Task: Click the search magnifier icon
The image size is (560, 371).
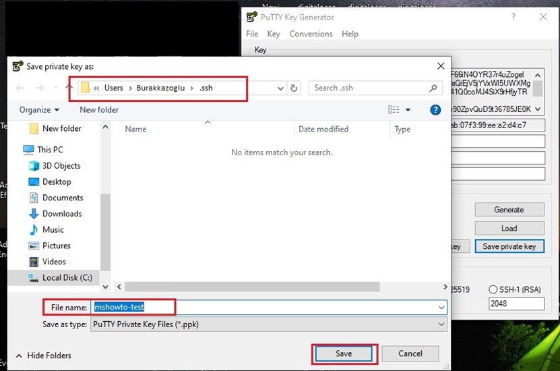Action: (433, 88)
